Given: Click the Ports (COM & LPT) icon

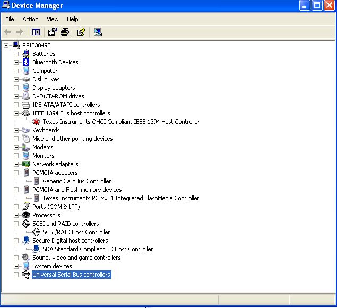Looking at the screenshot, I should pyautogui.click(x=26, y=207).
